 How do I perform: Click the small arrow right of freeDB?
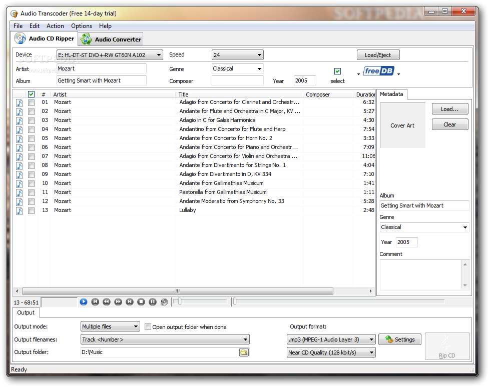click(398, 74)
